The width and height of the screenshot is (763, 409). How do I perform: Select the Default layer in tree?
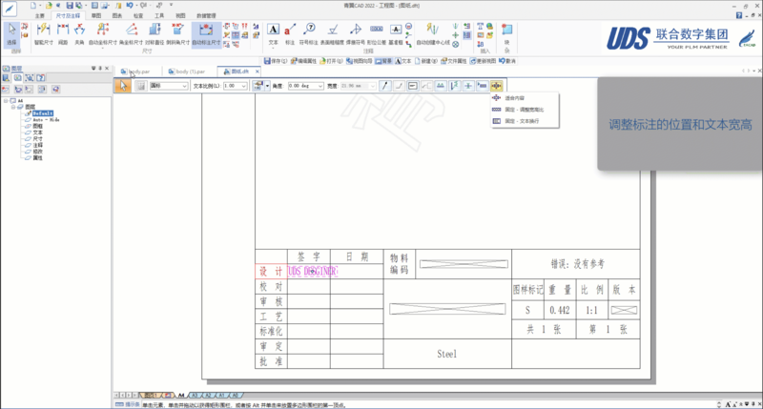tap(41, 112)
